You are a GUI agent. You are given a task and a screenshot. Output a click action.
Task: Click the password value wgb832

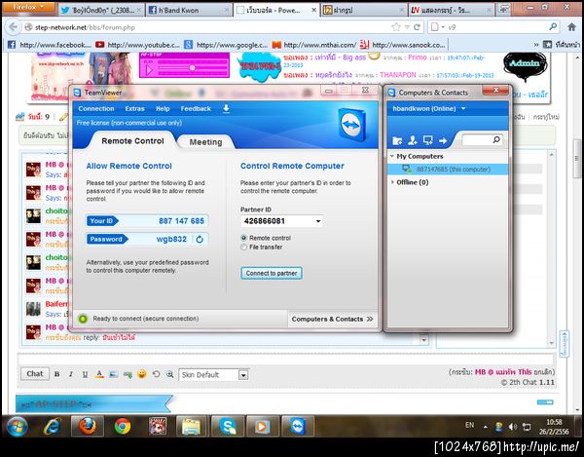[171, 240]
